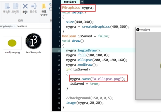Click the line 'mygra.endDraw();'

(82, 65)
